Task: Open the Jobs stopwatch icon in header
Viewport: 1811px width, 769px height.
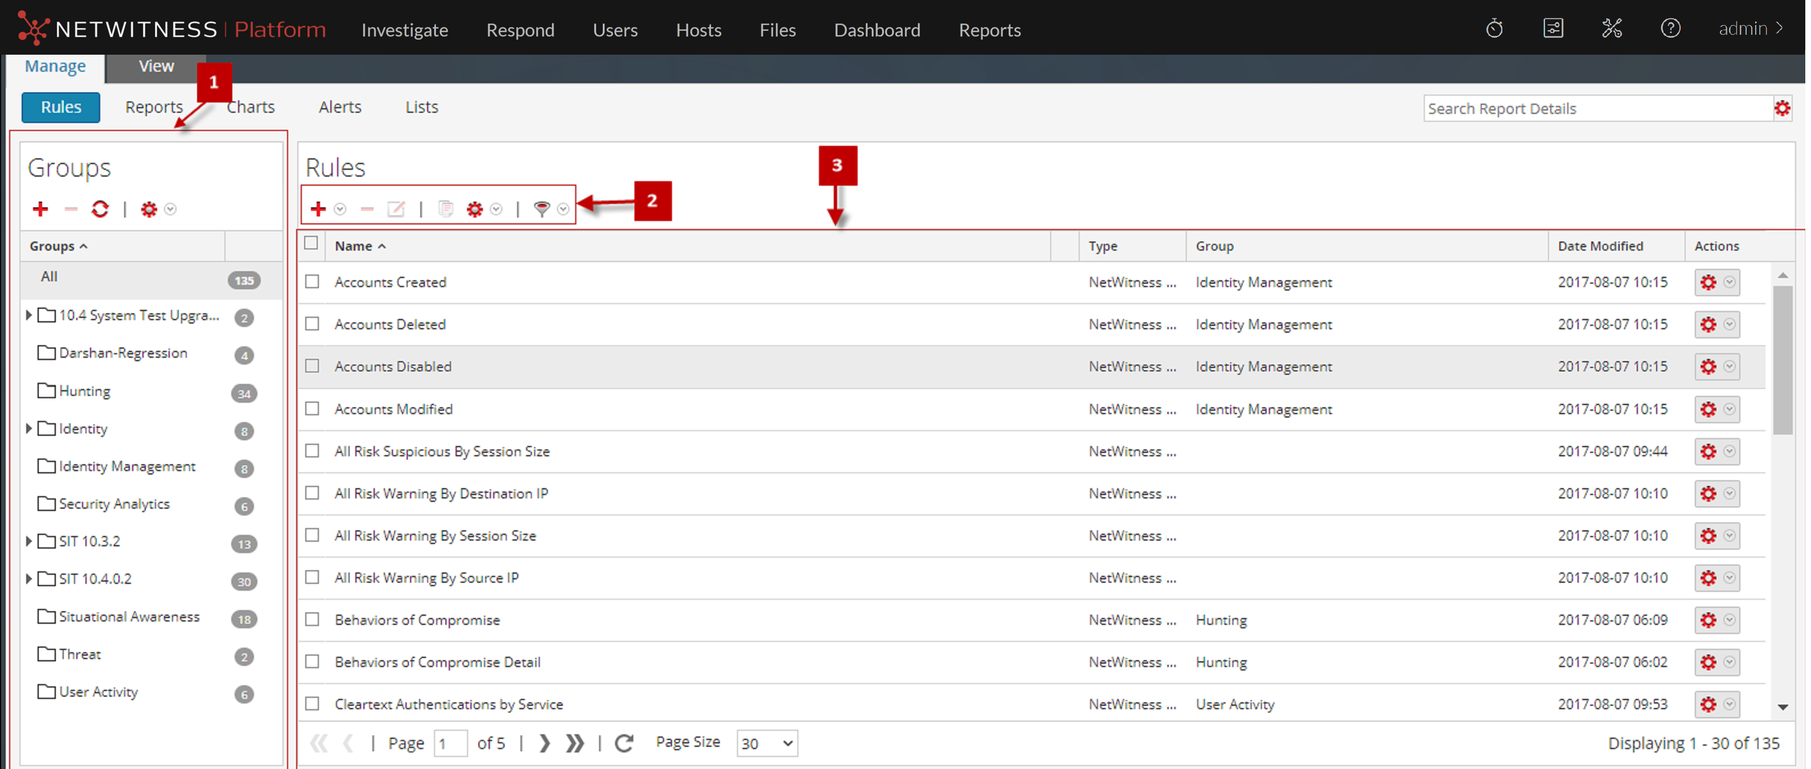Action: point(1494,29)
